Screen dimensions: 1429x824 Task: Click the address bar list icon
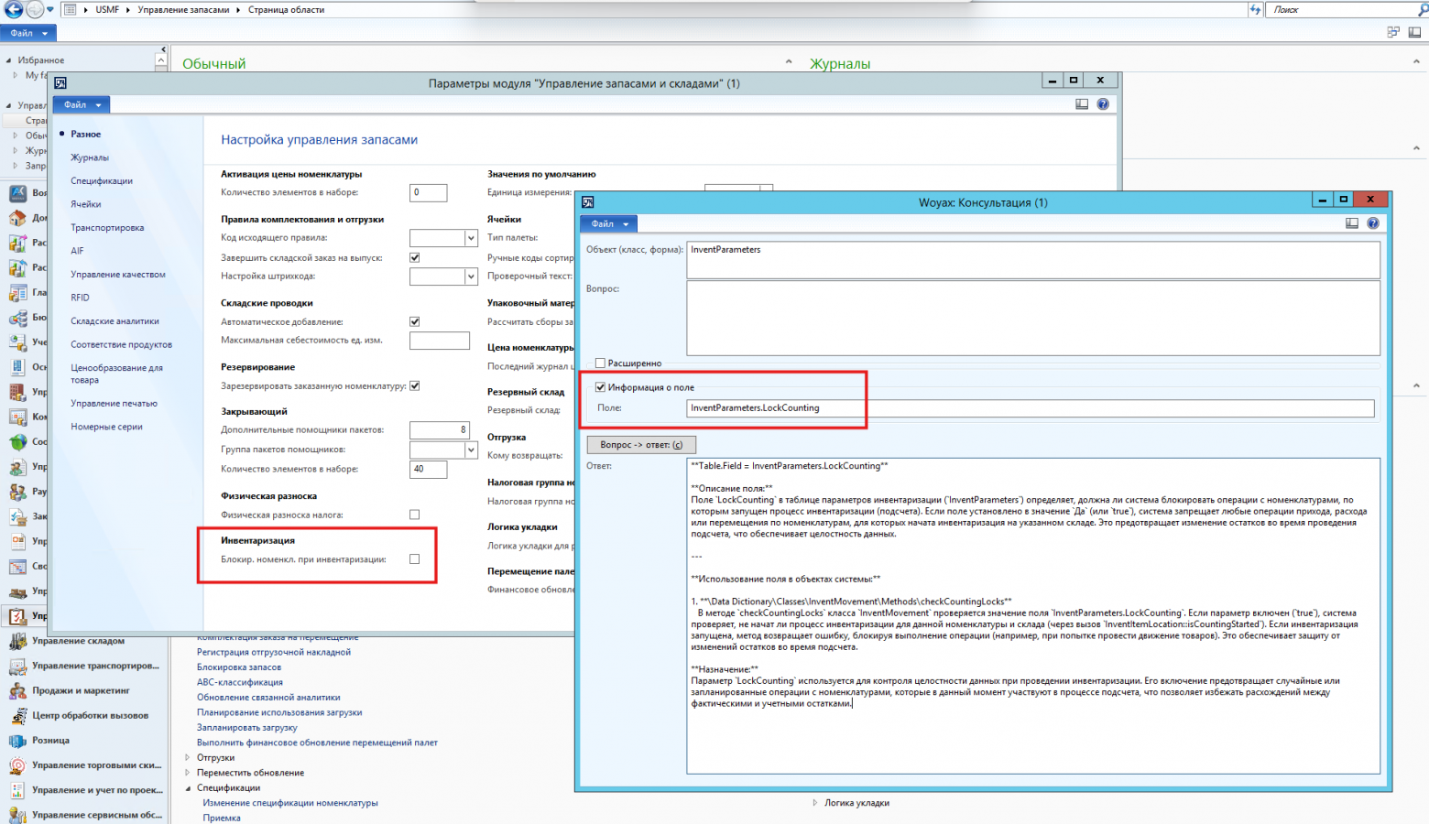pos(71,10)
